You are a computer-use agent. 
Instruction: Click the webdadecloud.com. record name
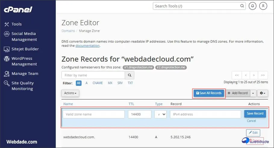click(79, 137)
